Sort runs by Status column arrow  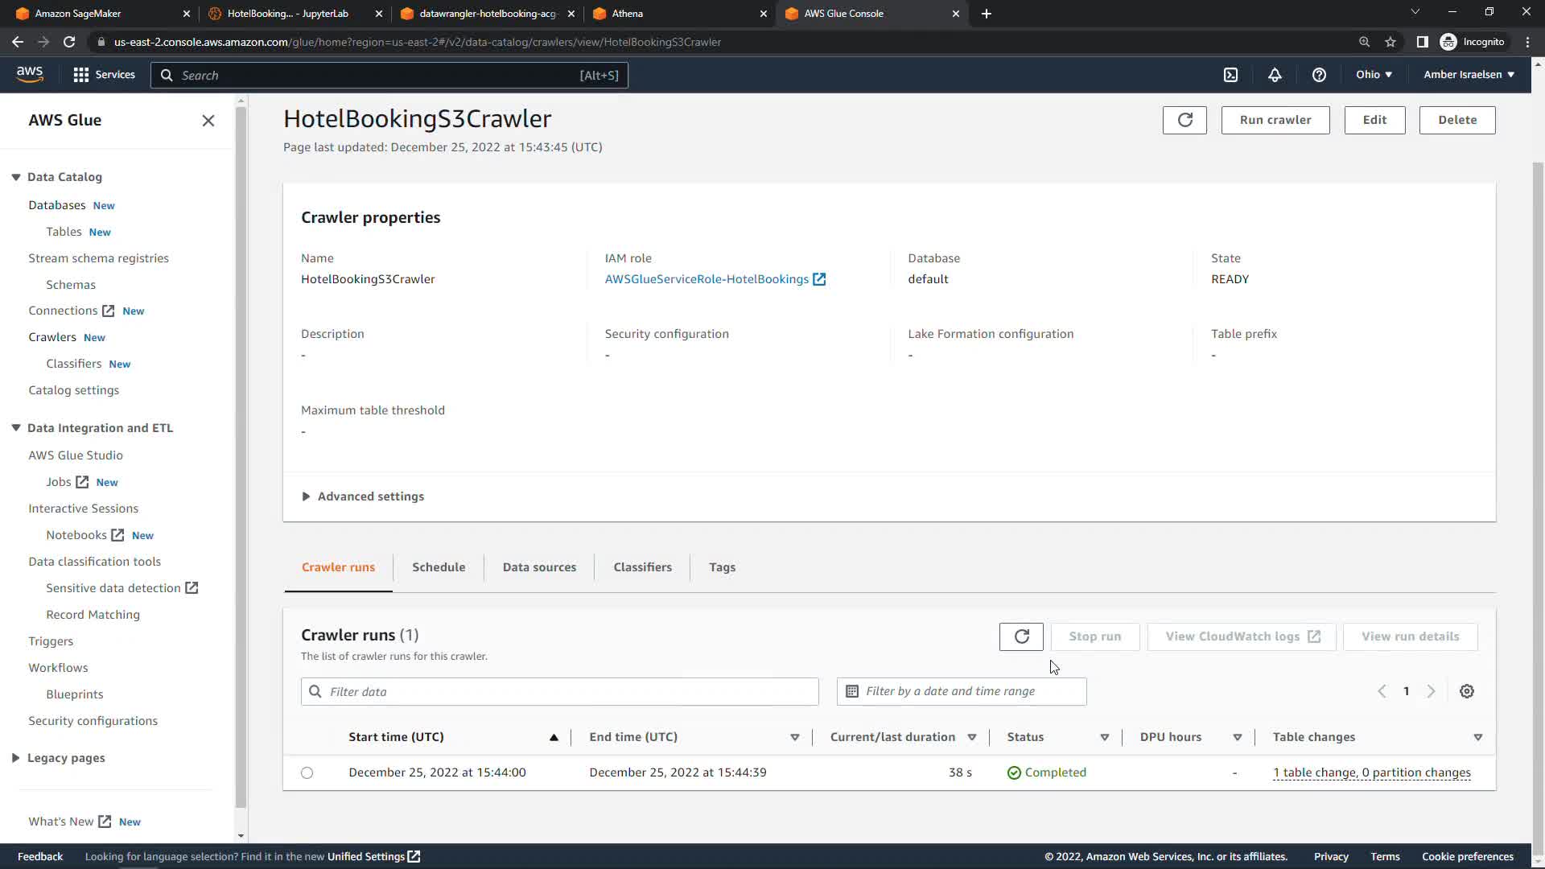[1105, 738]
